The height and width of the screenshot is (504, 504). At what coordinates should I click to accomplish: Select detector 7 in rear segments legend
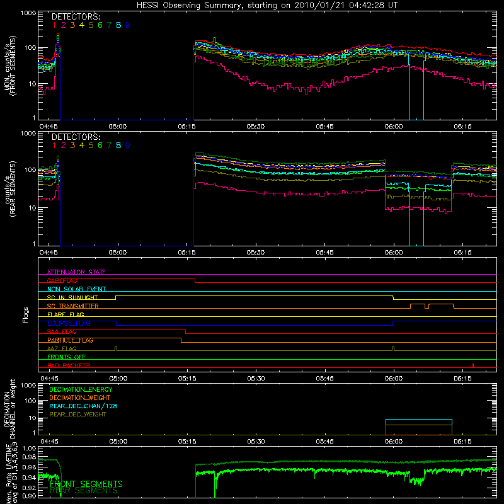pyautogui.click(x=109, y=146)
